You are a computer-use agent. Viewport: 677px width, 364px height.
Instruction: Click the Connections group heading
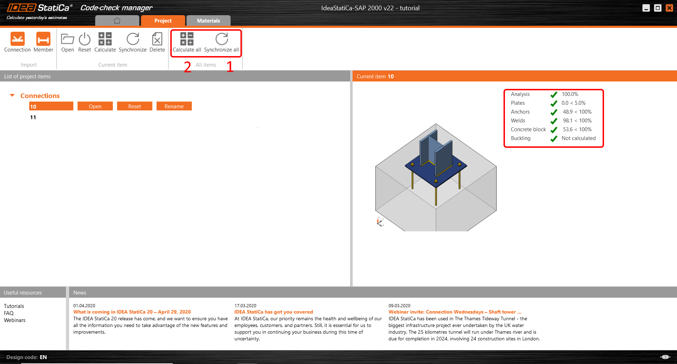click(40, 96)
